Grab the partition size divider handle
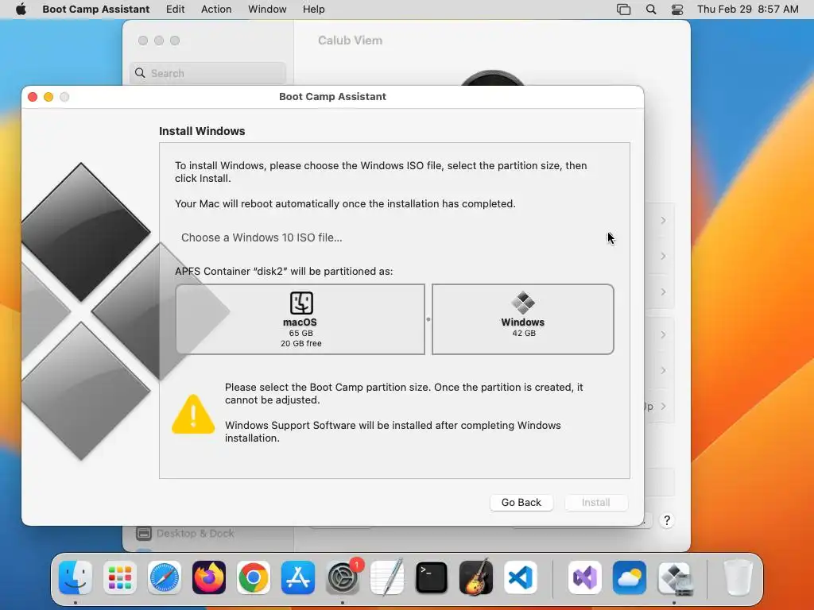The height and width of the screenshot is (610, 814). [428, 319]
